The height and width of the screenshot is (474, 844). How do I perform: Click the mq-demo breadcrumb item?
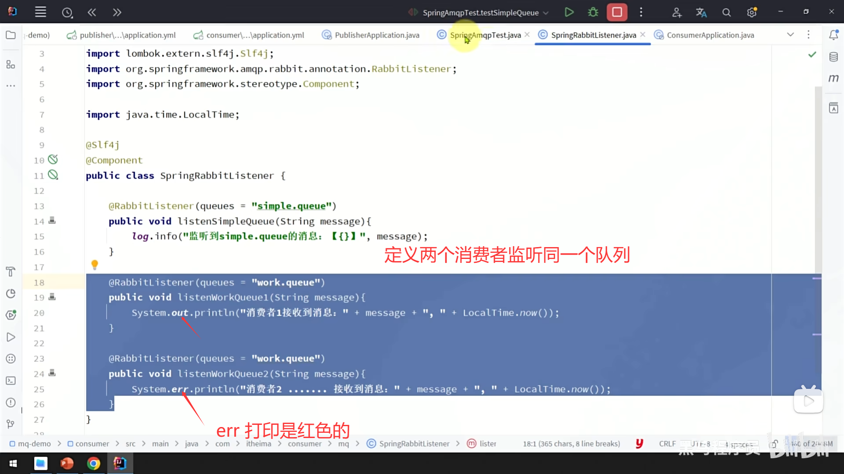(34, 444)
